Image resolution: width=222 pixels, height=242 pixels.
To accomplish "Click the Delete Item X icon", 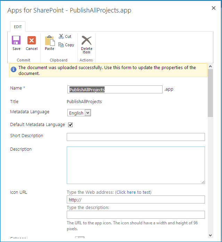I will 87,40.
